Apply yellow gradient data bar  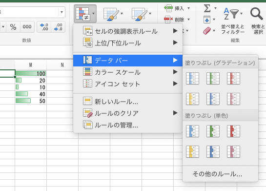tap(192, 99)
